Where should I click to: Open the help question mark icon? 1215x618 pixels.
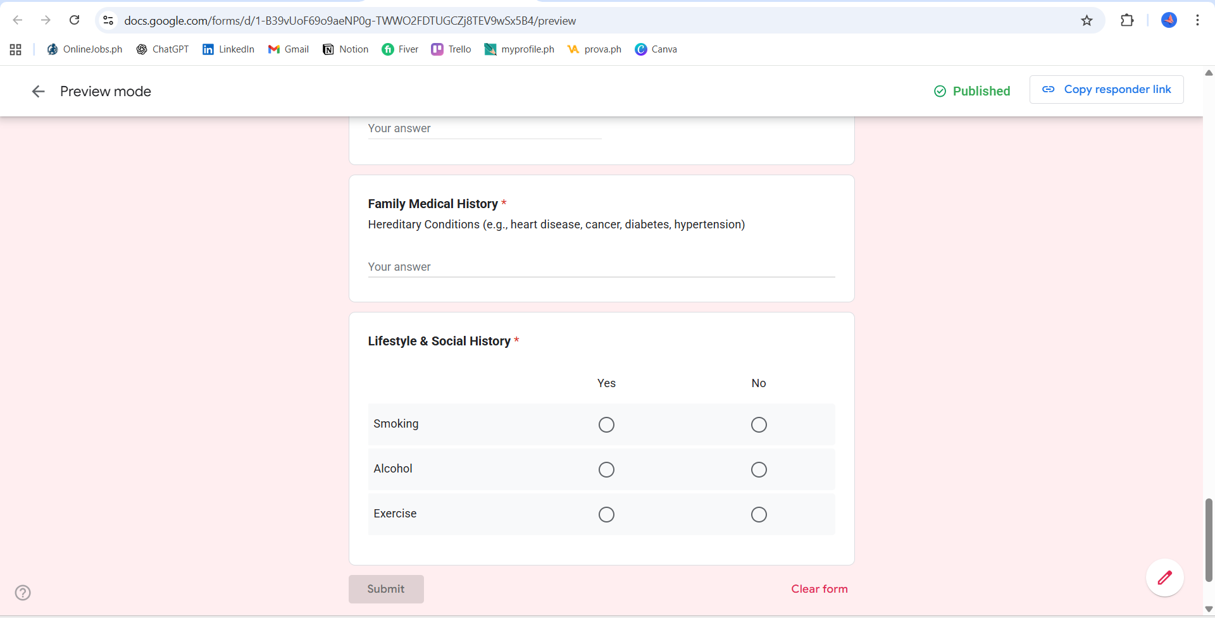tap(23, 593)
